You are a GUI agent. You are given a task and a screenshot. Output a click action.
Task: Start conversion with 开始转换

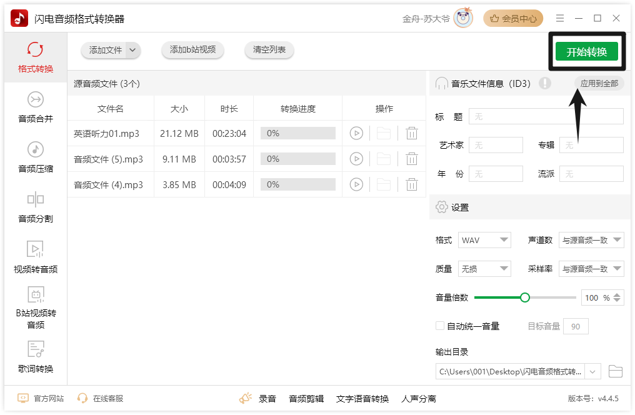(587, 52)
